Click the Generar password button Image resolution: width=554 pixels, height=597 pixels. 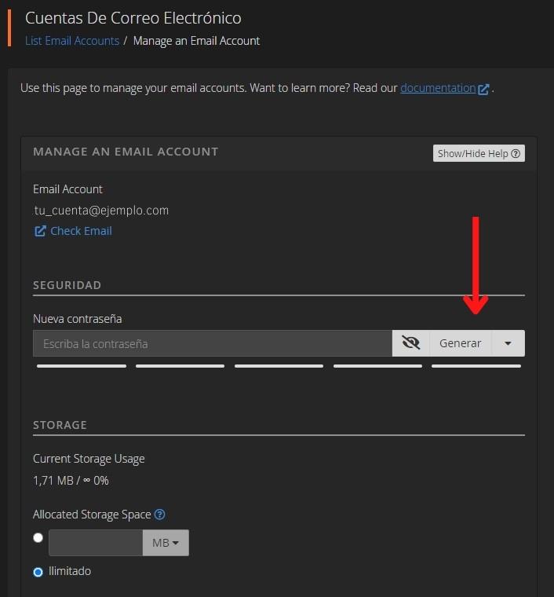[x=460, y=343]
